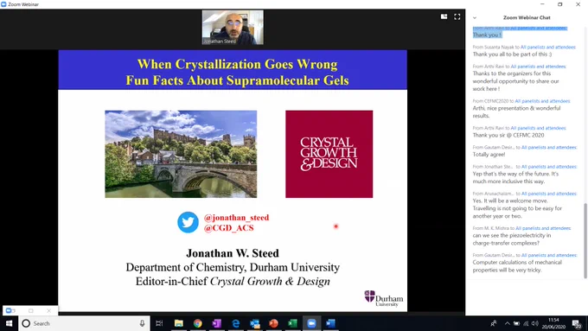Viewport: 588px width, 331px height.
Task: Click the Durham University logo on the slide
Action: [384, 299]
